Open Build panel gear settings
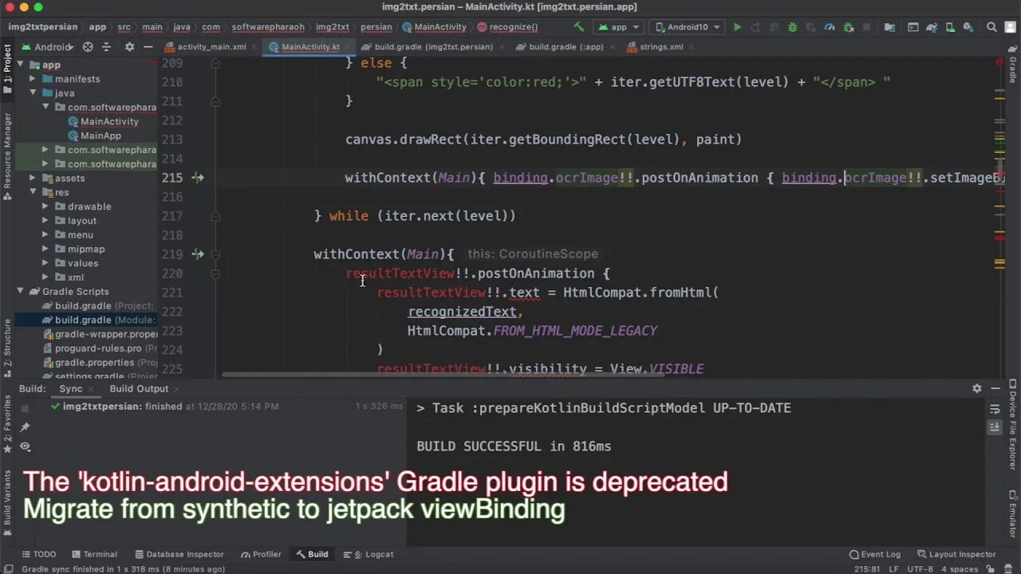Image resolution: width=1021 pixels, height=574 pixels. [976, 388]
